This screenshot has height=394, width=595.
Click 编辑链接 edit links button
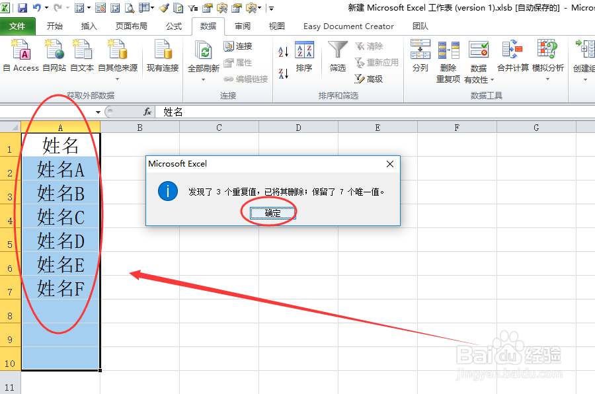tap(246, 79)
